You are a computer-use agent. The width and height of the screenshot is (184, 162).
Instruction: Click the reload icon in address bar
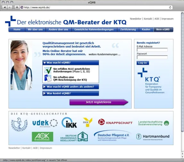point(170,7)
